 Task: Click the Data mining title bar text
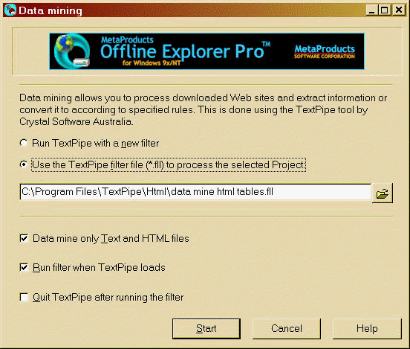[x=51, y=10]
